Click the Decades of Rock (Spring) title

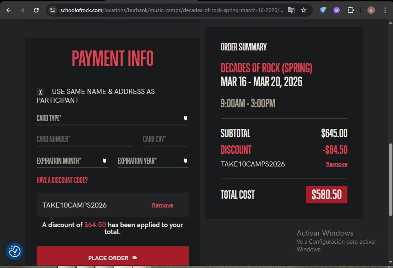click(266, 68)
